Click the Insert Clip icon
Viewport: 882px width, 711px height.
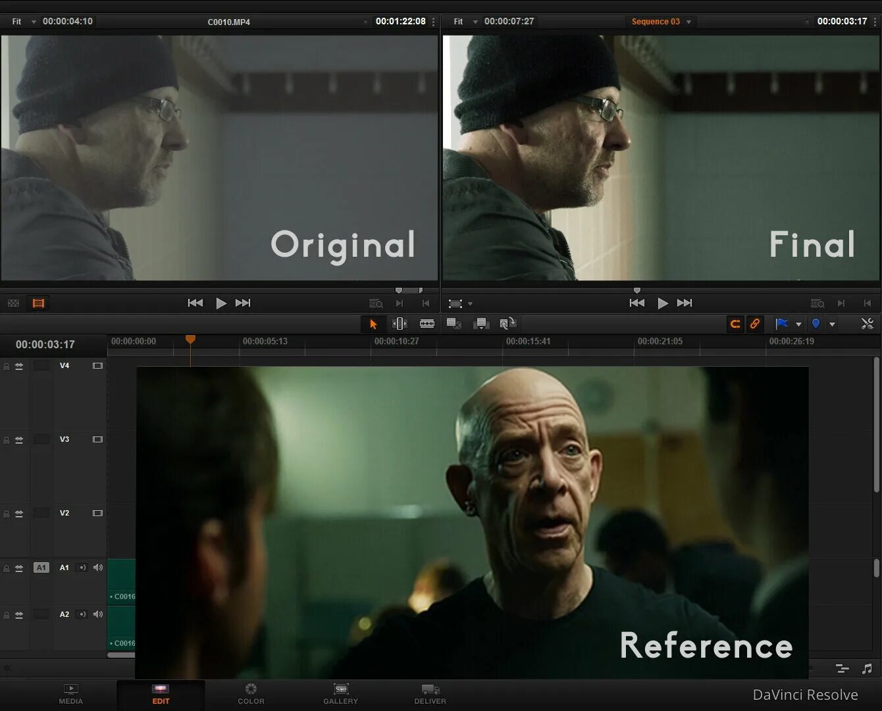pyautogui.click(x=454, y=323)
